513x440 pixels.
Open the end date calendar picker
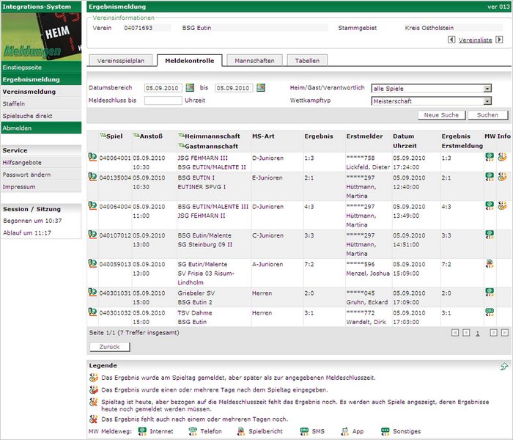click(x=260, y=89)
